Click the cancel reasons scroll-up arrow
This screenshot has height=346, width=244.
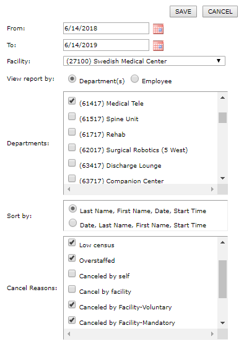click(x=222, y=242)
